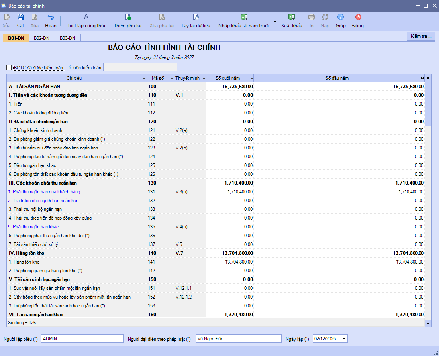Open Phải thu ngắn hạn của khách hàng link
The width and height of the screenshot is (439, 356).
coord(44,192)
